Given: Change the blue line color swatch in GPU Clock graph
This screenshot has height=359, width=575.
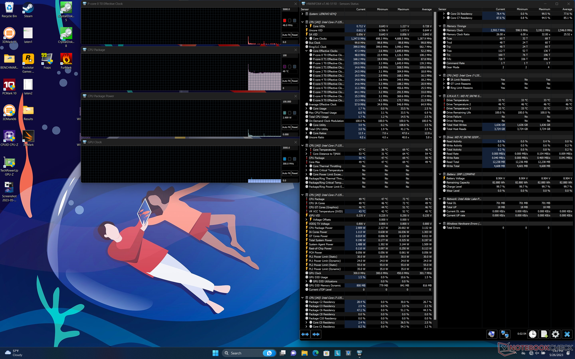Looking at the screenshot, I should pos(285,159).
